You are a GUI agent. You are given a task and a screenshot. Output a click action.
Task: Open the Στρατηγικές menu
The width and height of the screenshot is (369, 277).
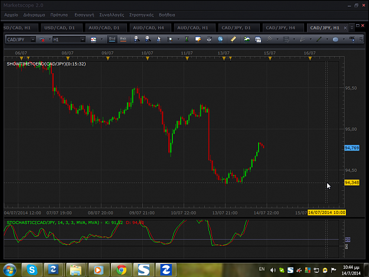point(142,15)
